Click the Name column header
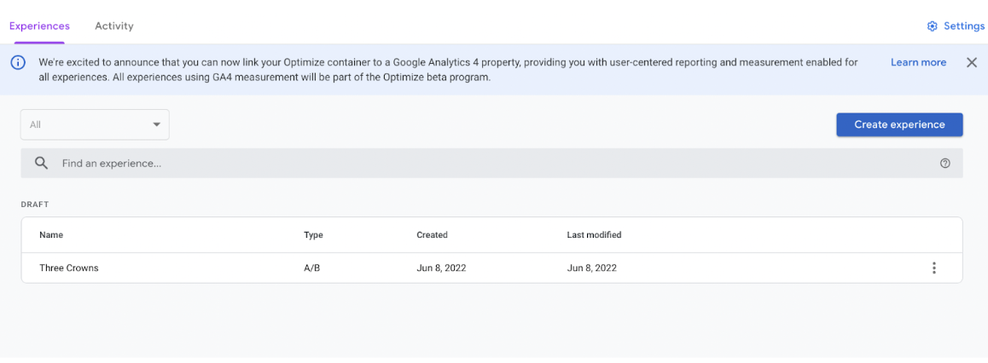The width and height of the screenshot is (988, 363). [51, 234]
